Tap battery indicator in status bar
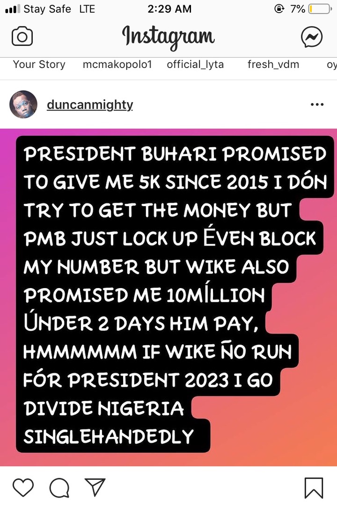 320,9
